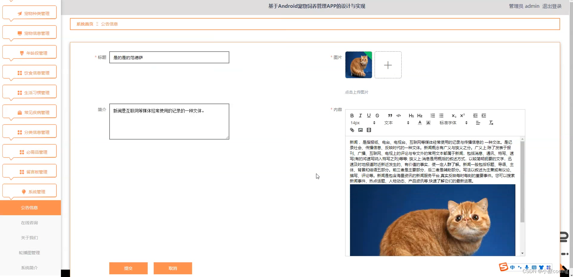This screenshot has height=277, width=573.
Task: Click the Sogou microphone voice input icon
Action: click(x=527, y=267)
